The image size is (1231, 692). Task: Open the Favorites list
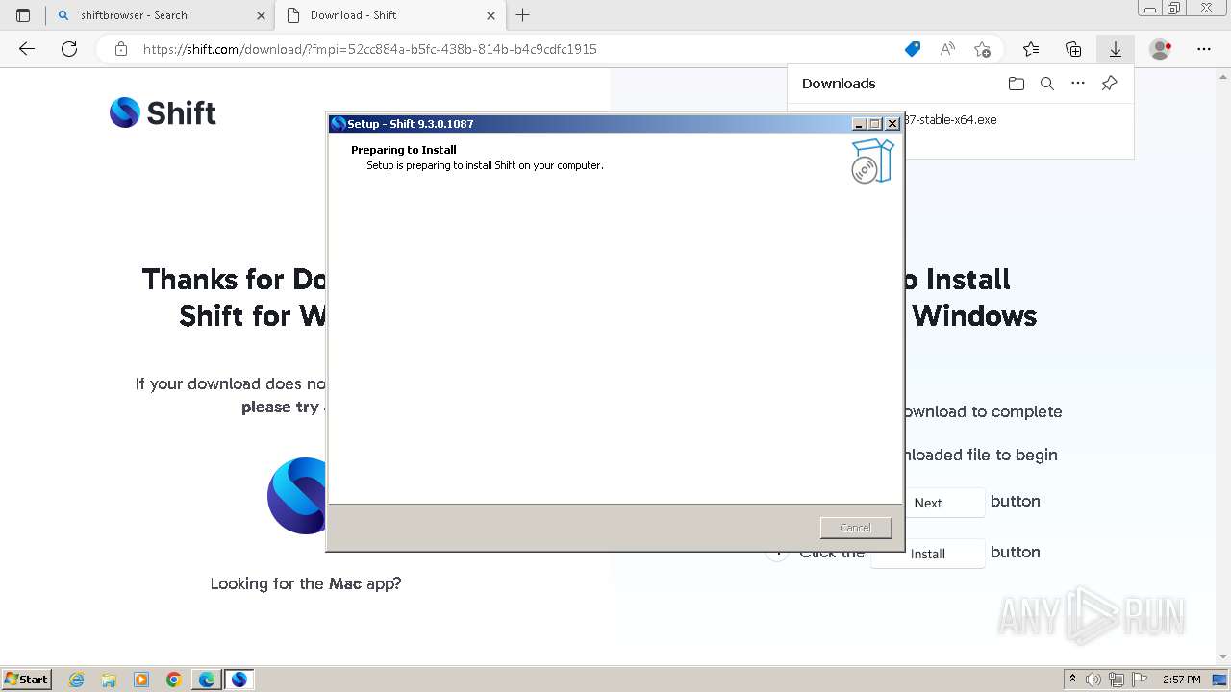tap(1031, 49)
